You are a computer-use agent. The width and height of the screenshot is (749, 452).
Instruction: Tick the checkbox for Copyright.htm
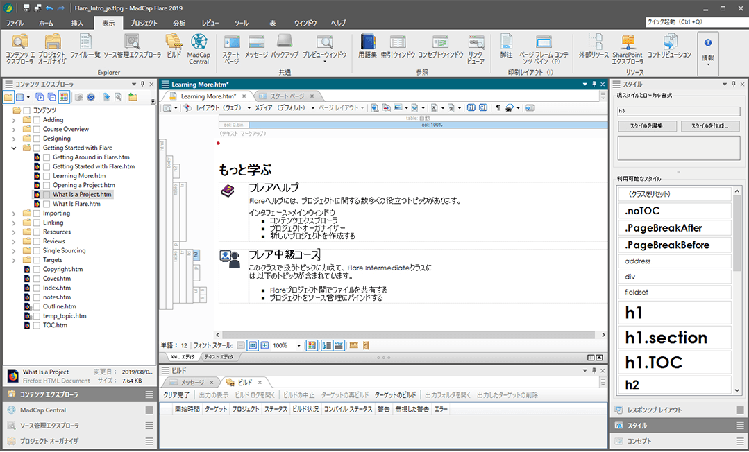37,269
